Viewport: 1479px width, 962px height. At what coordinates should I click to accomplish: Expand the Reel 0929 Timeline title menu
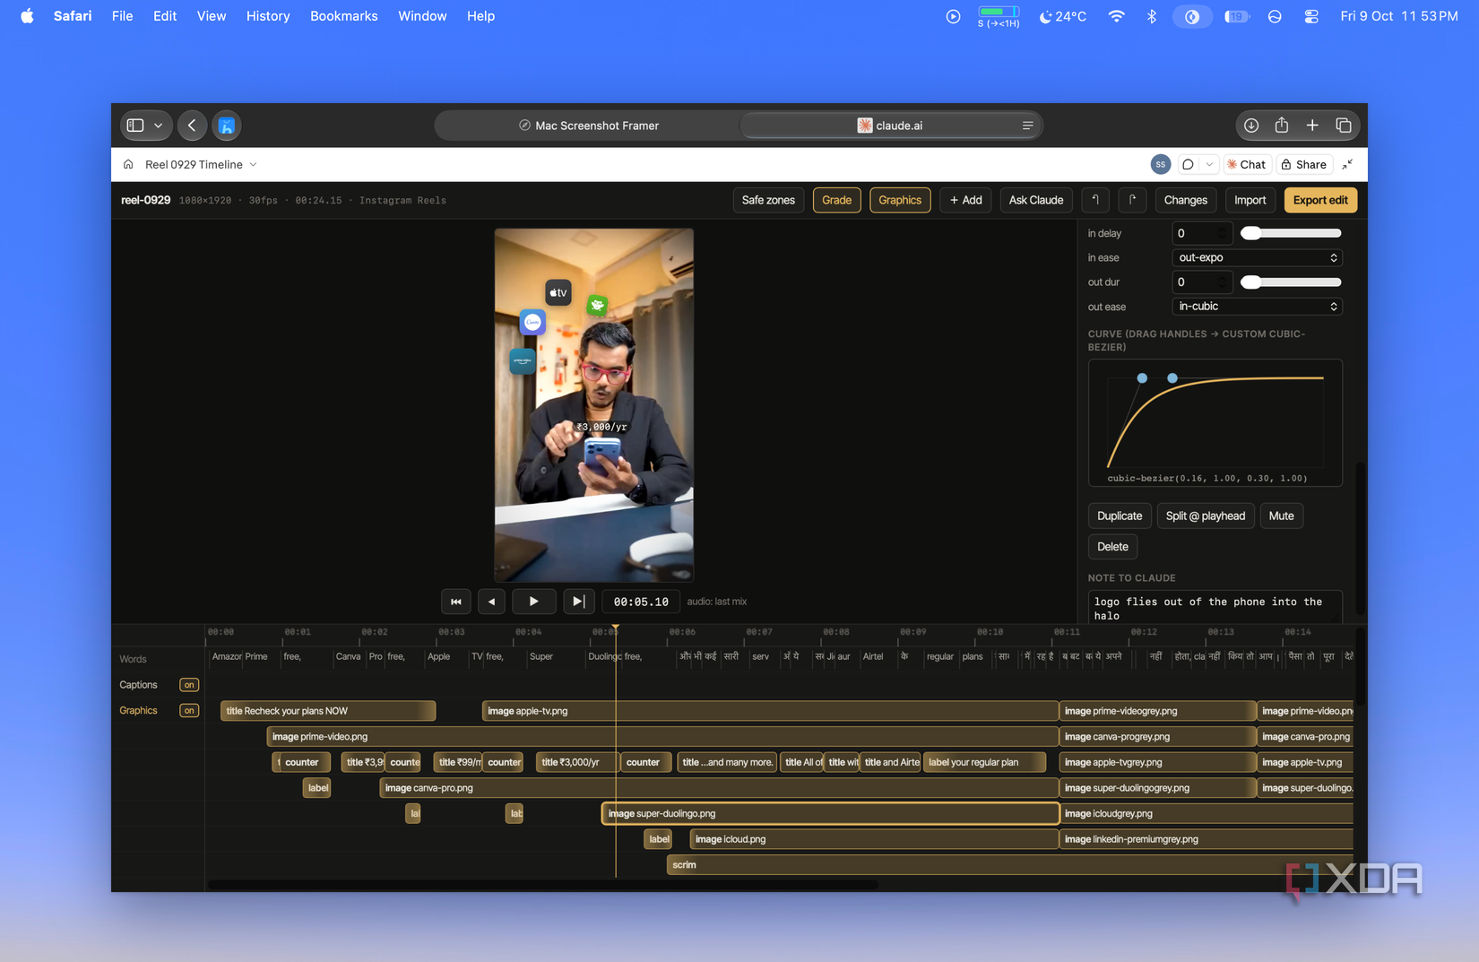coord(253,165)
